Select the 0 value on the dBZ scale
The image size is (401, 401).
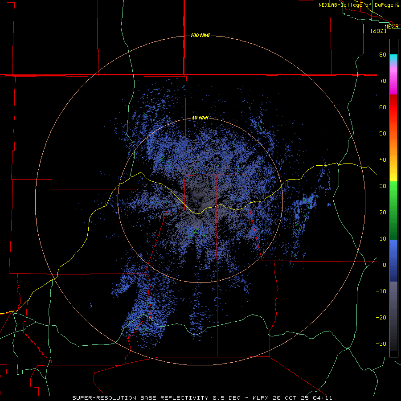tap(385, 265)
